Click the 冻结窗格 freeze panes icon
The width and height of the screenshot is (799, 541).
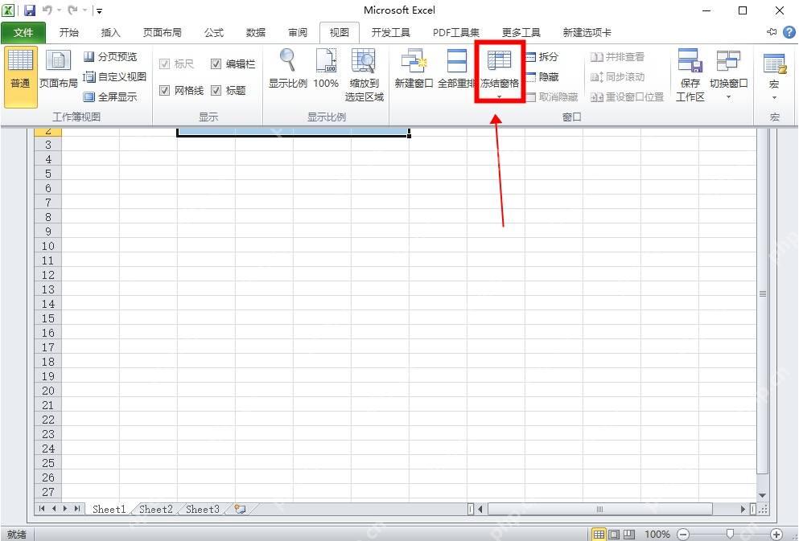[x=500, y=61]
